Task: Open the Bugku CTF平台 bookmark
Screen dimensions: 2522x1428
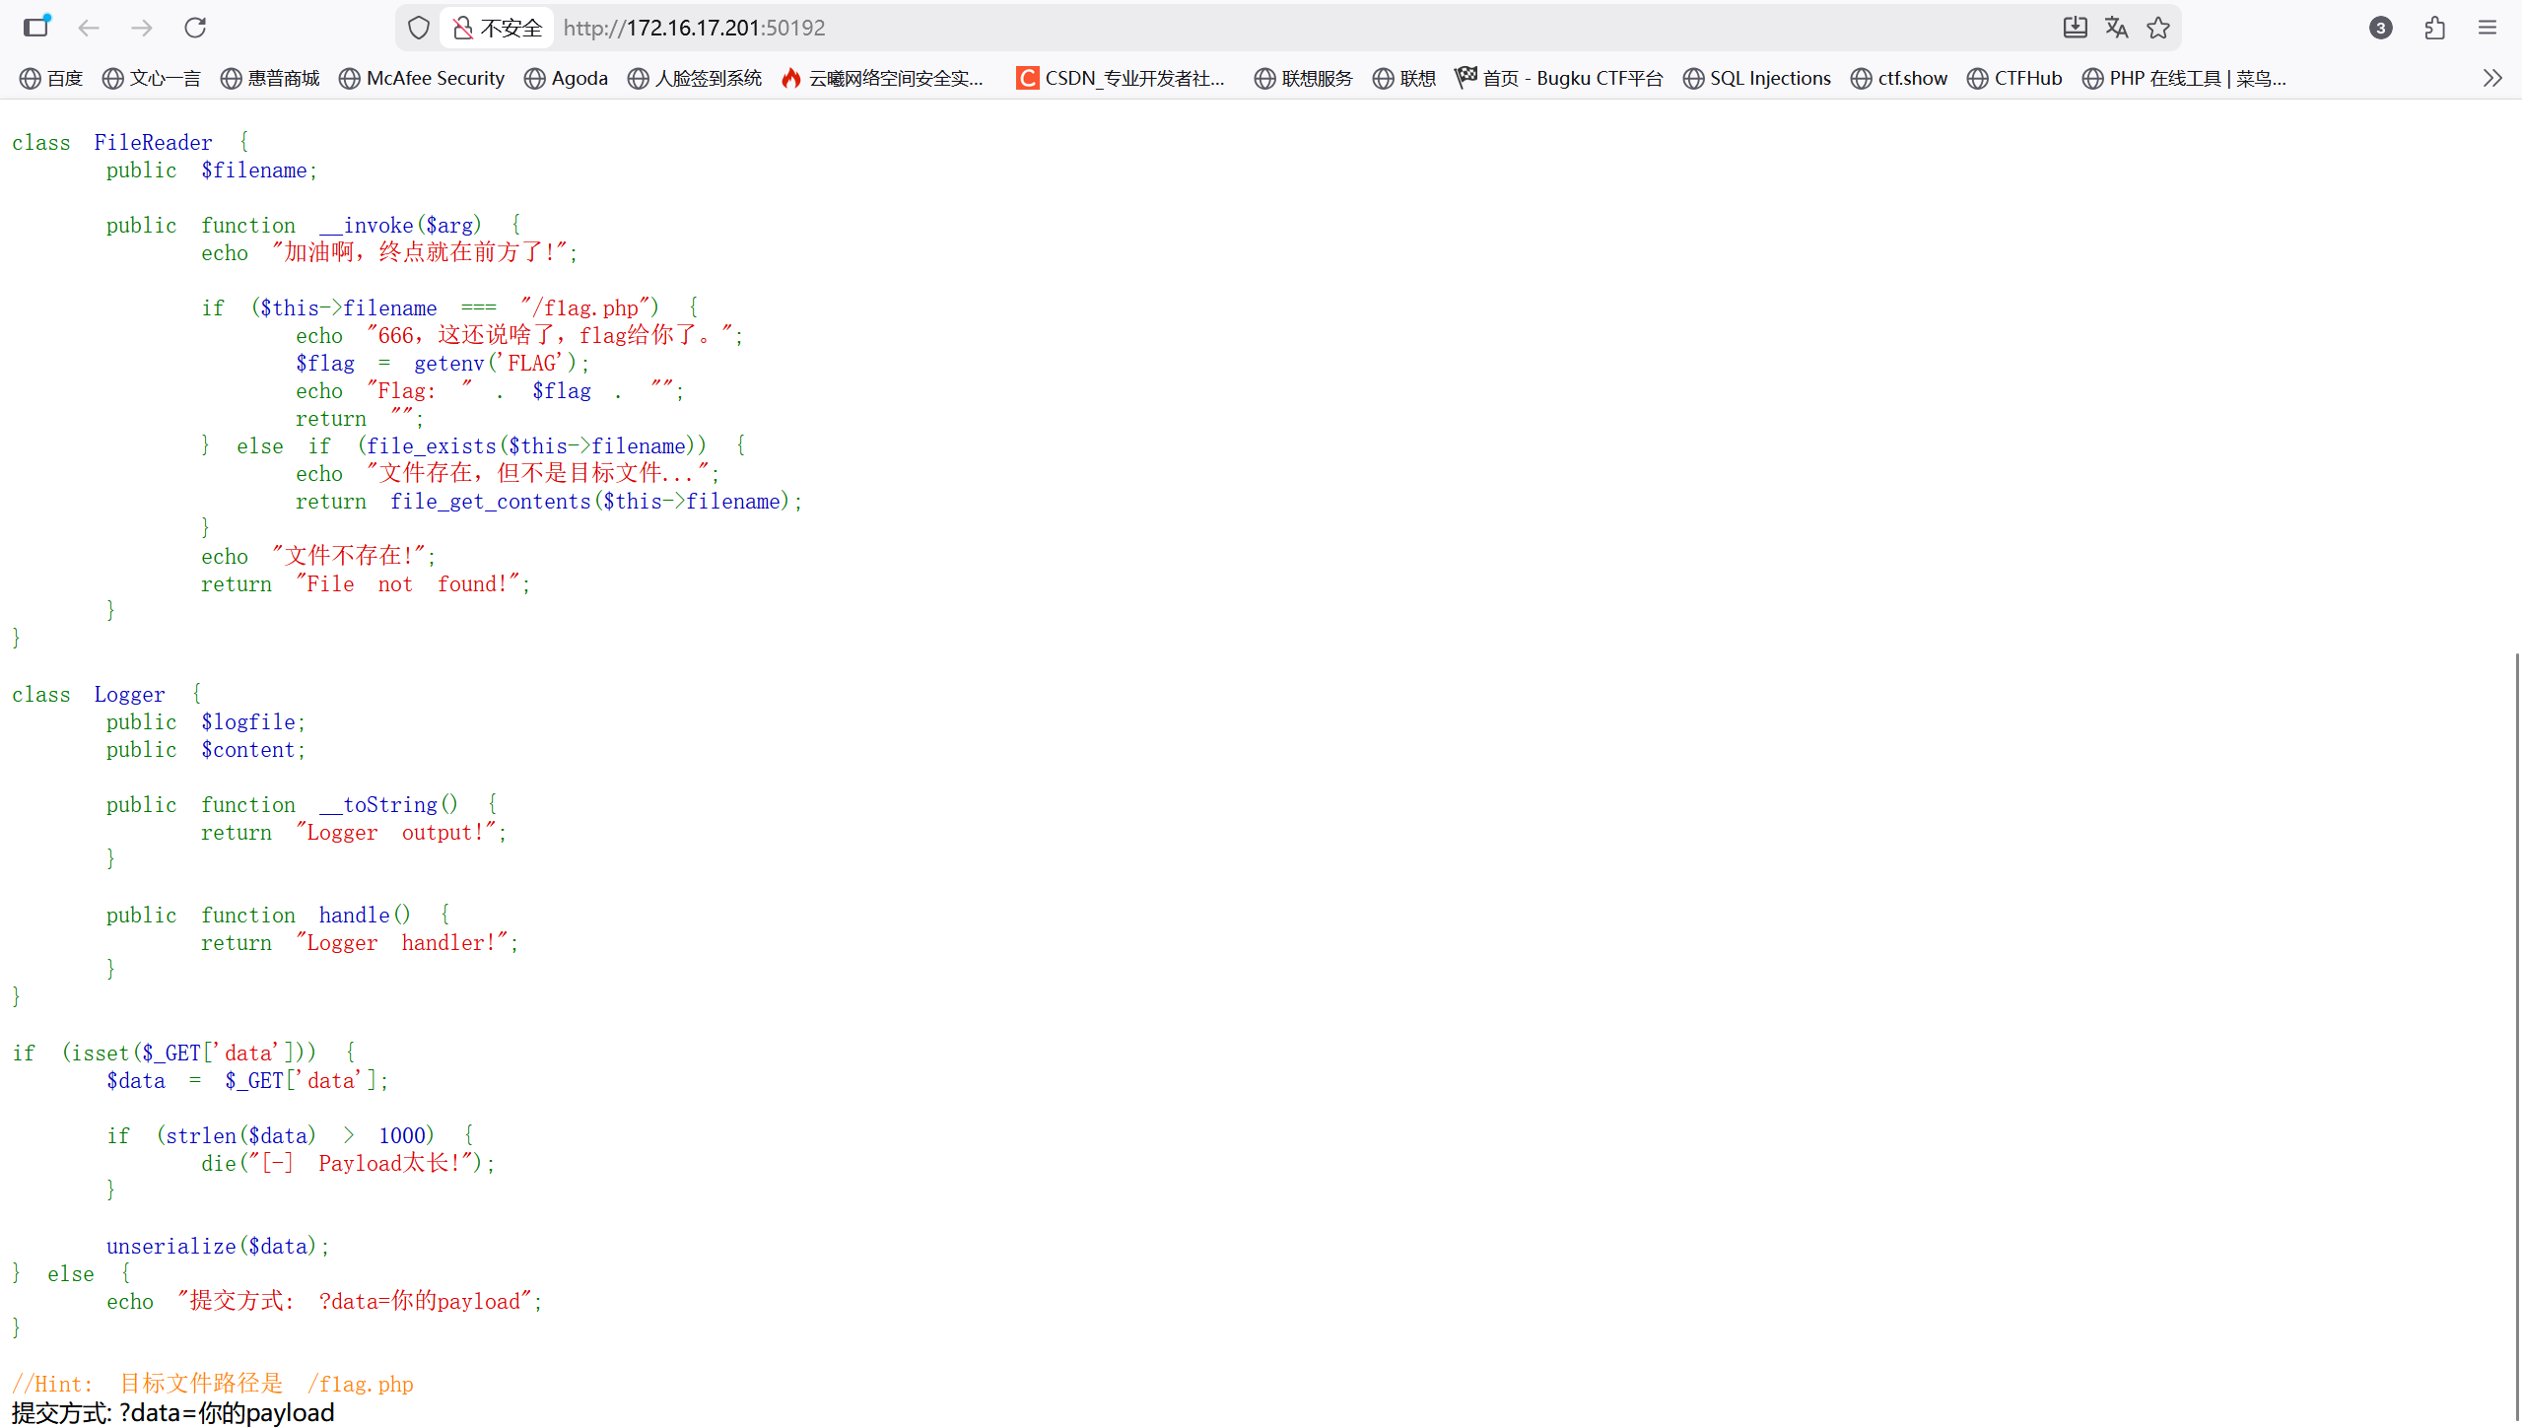Action: pos(1559,78)
